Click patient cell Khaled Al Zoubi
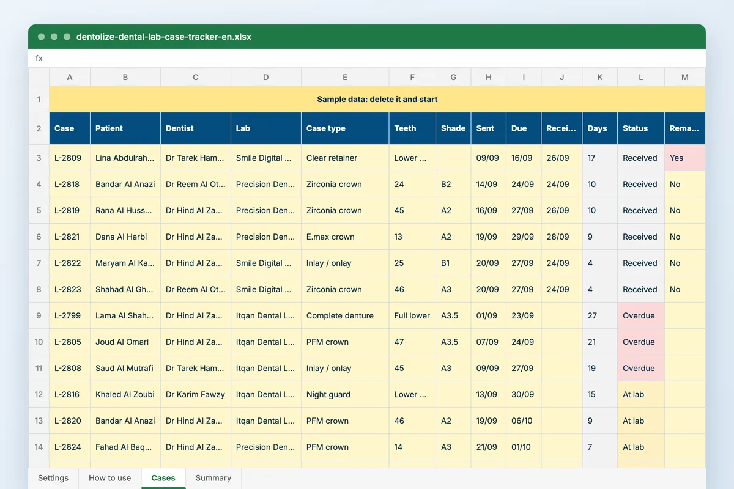 [x=125, y=394]
